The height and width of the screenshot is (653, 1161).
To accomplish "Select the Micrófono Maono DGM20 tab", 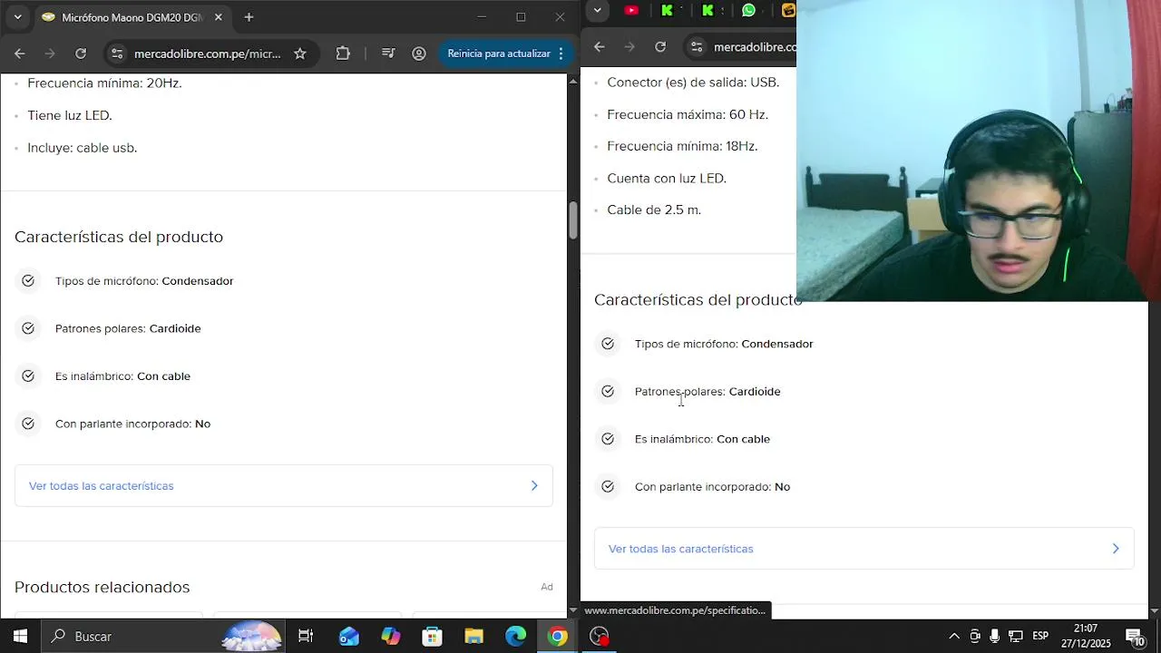I will point(132,17).
